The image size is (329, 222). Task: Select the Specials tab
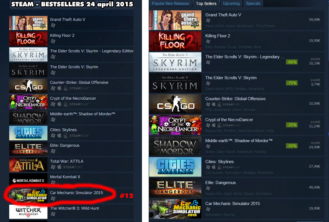click(253, 4)
